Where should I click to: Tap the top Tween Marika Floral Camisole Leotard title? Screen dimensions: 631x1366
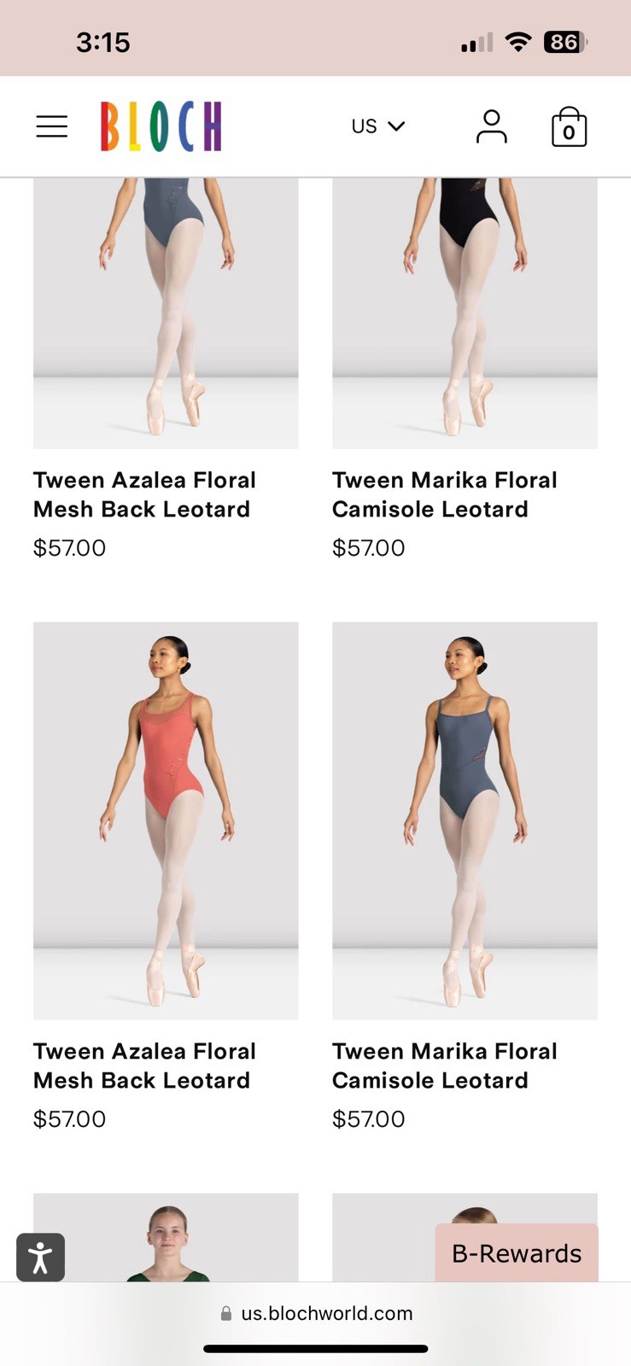coord(444,494)
